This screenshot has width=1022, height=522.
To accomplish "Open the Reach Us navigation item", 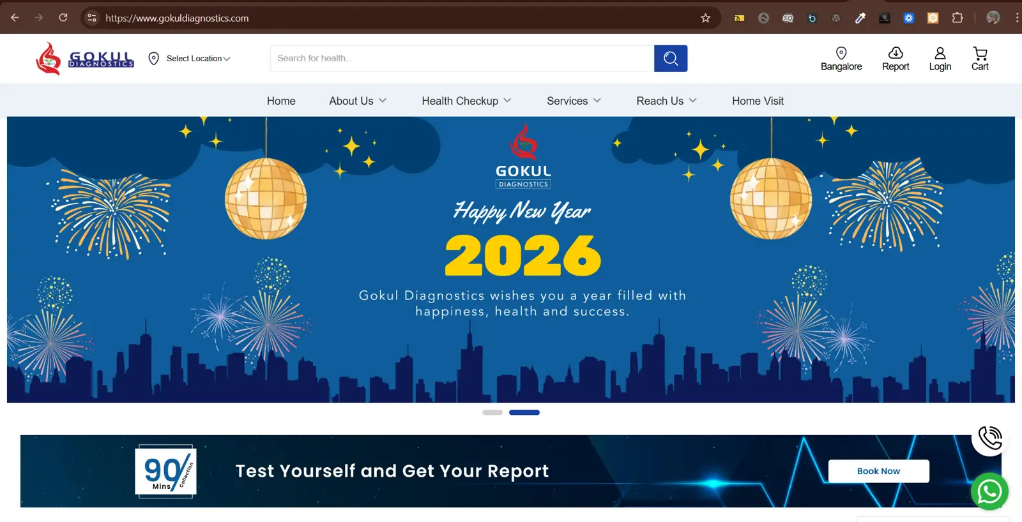I will click(x=660, y=101).
